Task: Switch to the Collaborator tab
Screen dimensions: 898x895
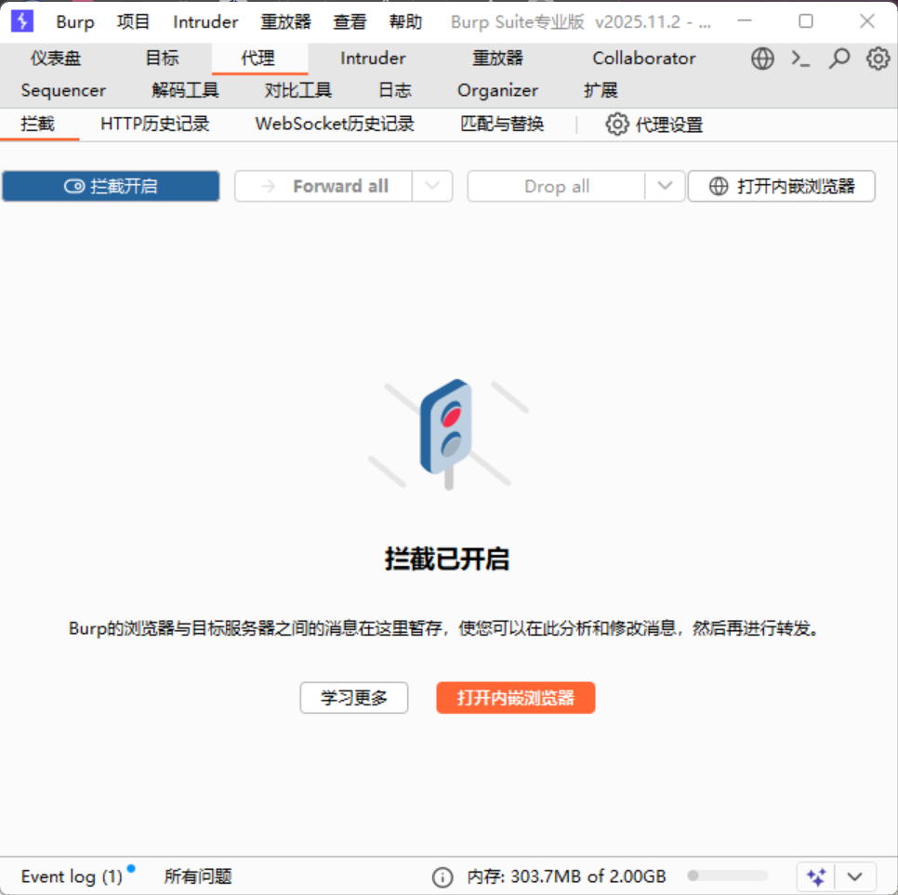Action: click(x=643, y=59)
